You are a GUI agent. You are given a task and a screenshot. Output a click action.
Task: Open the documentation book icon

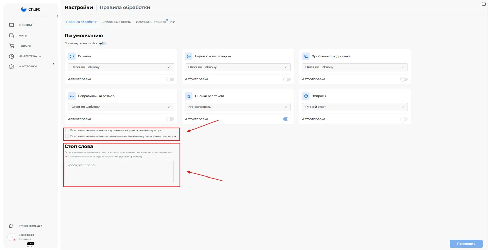484,4
